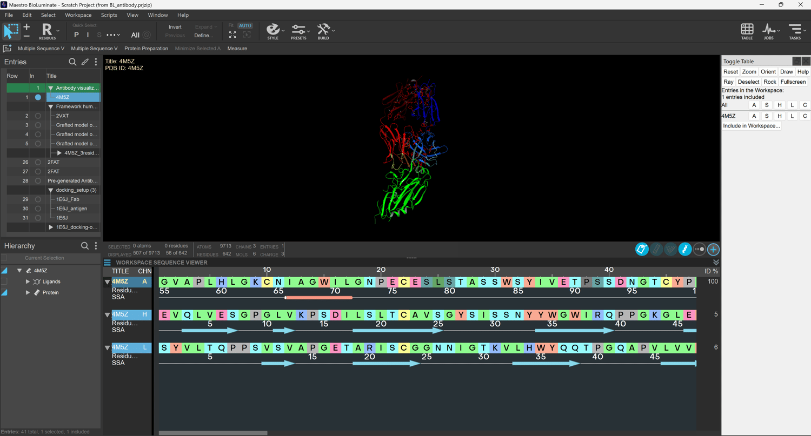The height and width of the screenshot is (436, 811).
Task: Open the Style tool in toolbar
Action: tap(273, 31)
